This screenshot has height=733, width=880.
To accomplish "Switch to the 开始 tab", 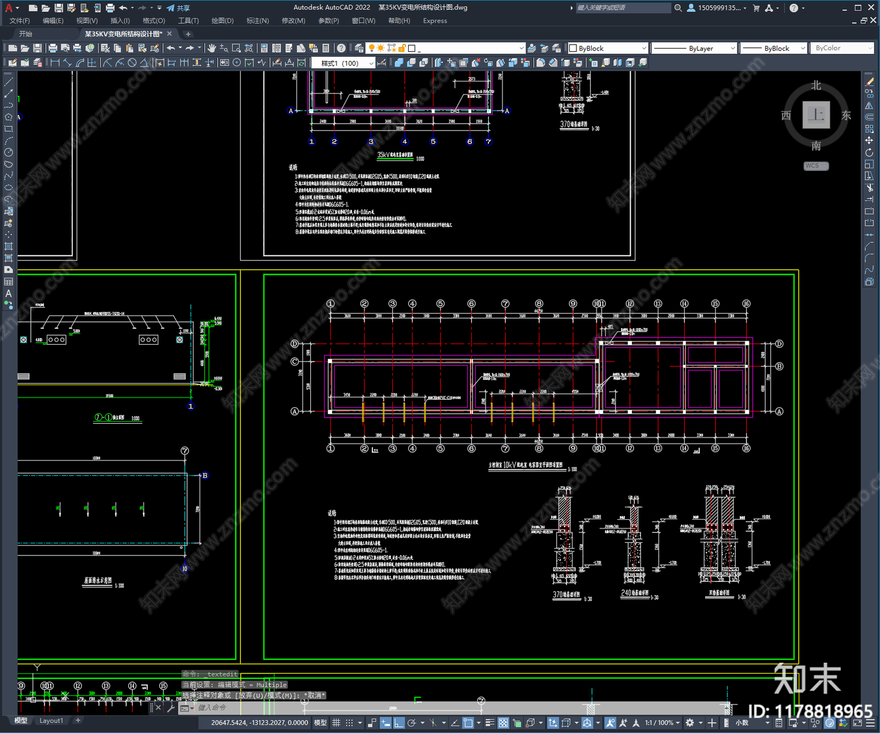I will click(26, 34).
